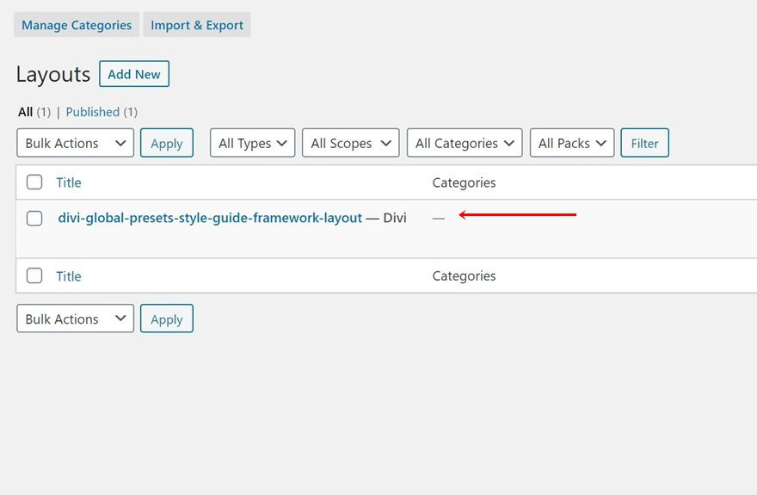Open the bottom Bulk Actions dropdown
The image size is (757, 495).
75,319
